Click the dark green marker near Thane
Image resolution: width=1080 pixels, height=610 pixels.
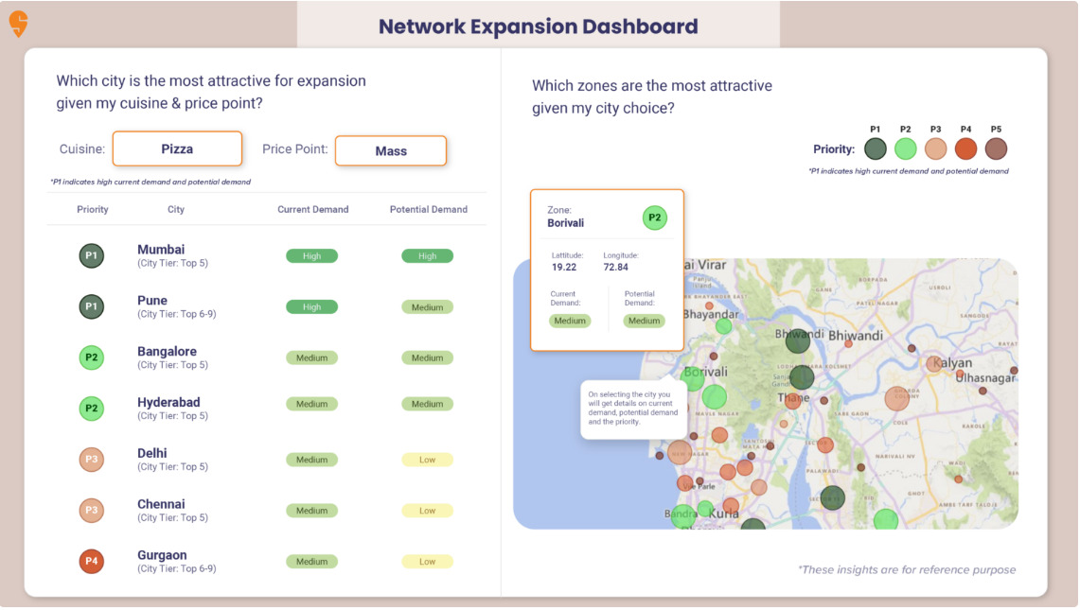click(x=801, y=377)
